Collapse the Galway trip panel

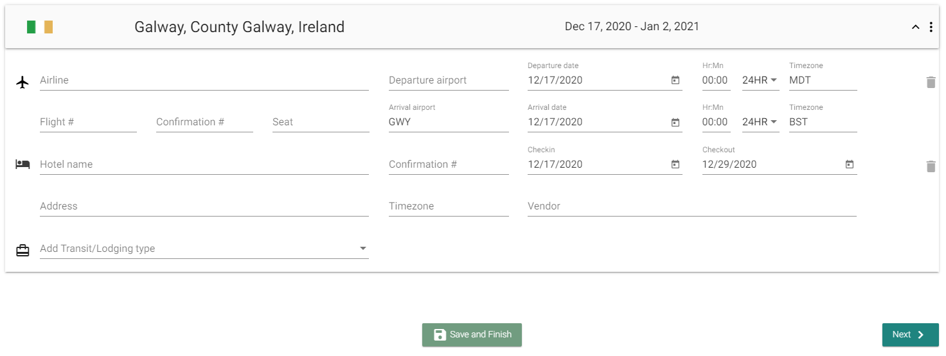coord(916,27)
